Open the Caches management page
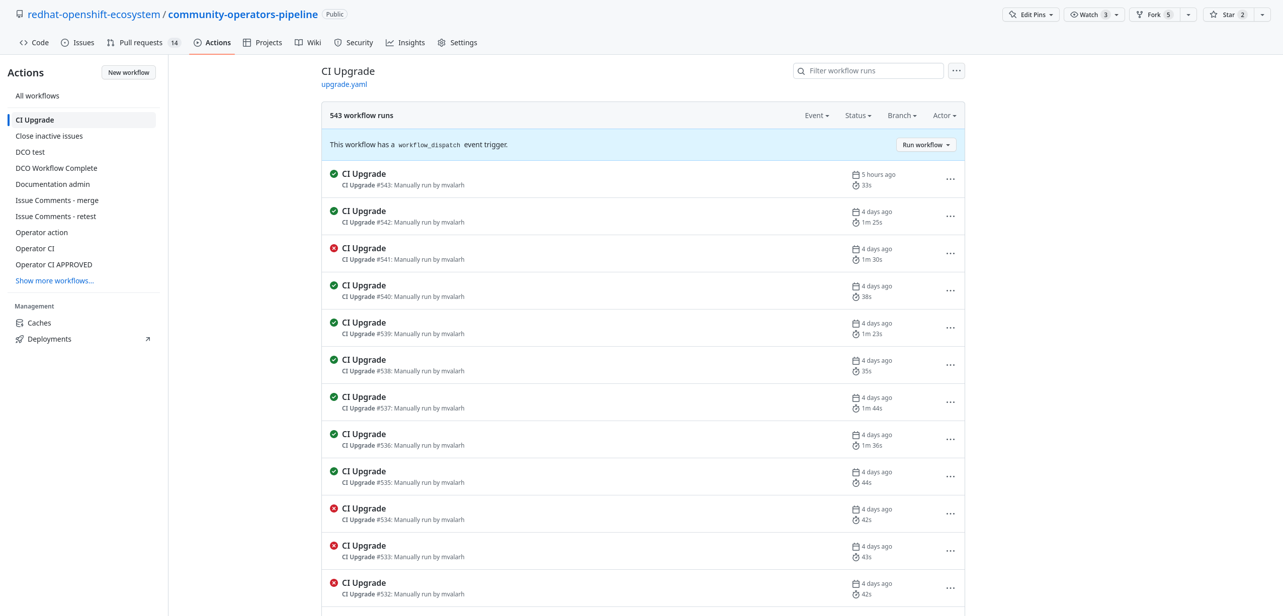 [82, 323]
